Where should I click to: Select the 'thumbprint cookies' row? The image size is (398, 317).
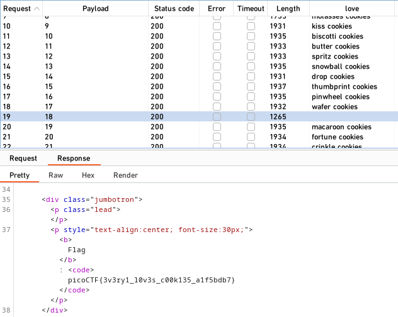pos(199,86)
